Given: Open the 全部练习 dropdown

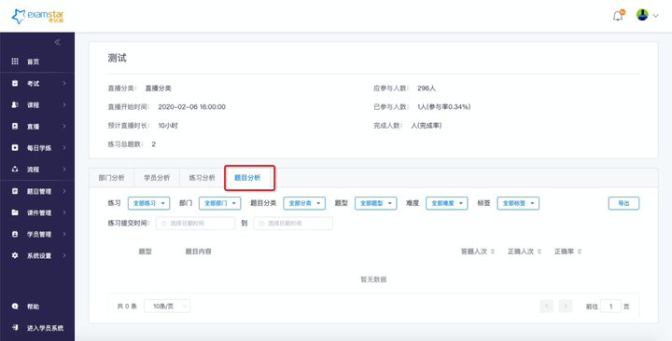Looking at the screenshot, I should pos(148,203).
